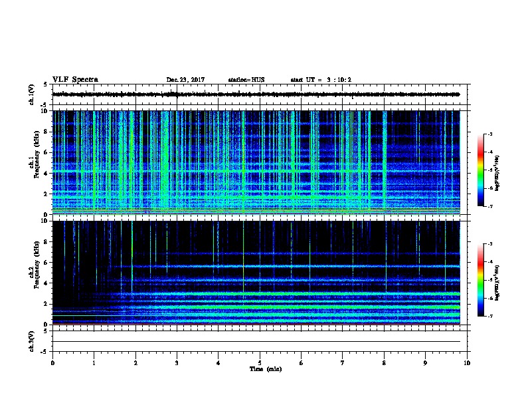The height and width of the screenshot is (407, 526).
Task: Click the "ch.3(V)" axis label
Action: (32, 342)
